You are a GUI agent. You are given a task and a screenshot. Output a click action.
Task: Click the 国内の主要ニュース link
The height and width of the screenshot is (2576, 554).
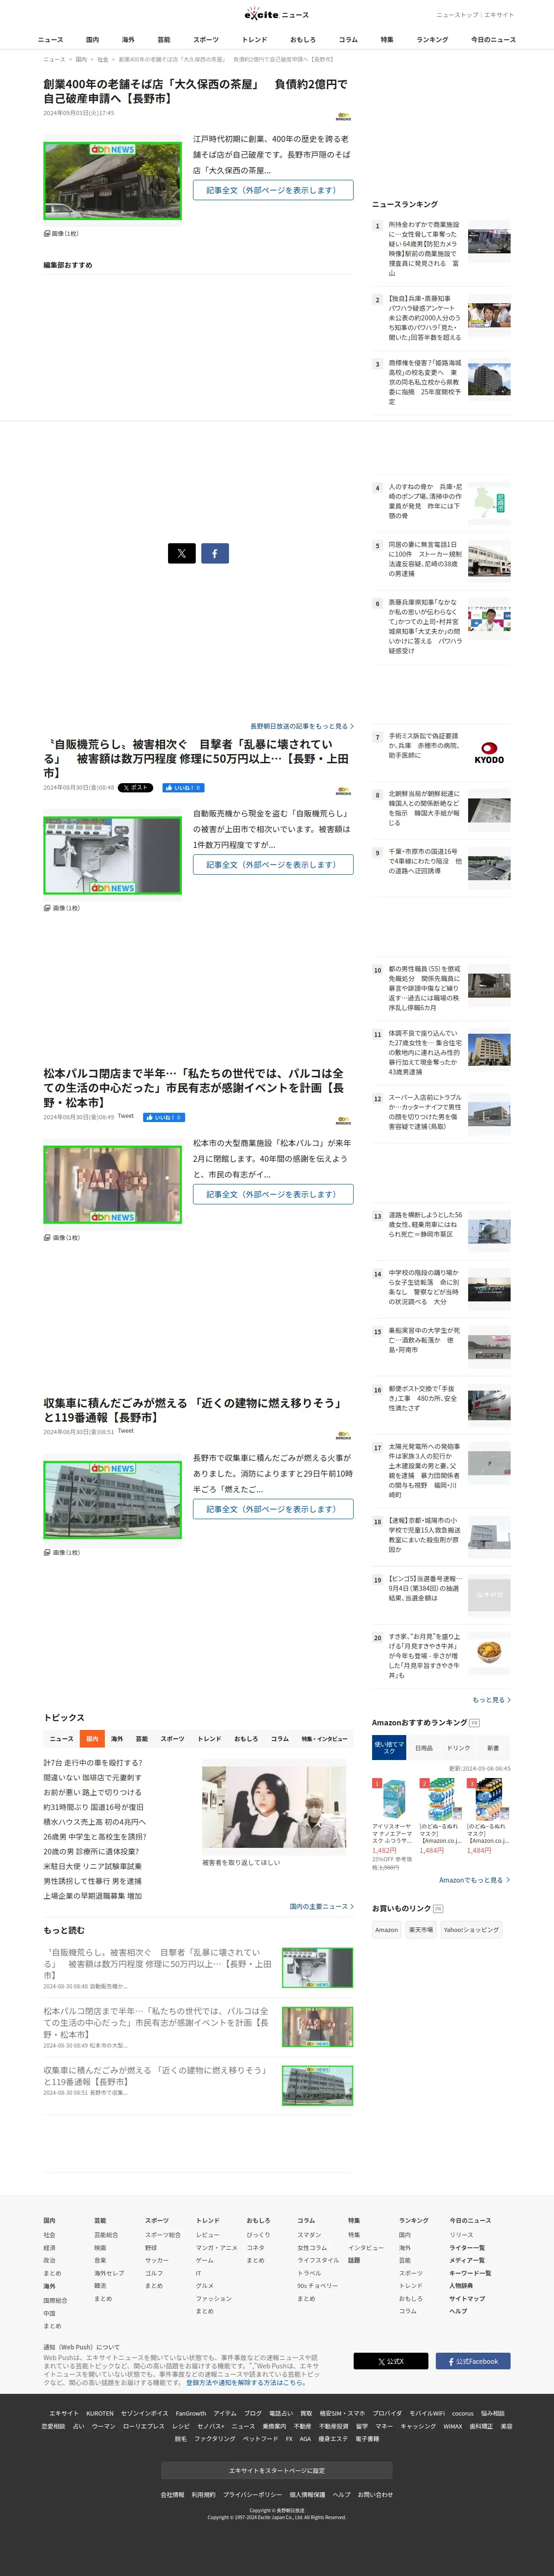[x=321, y=1906]
